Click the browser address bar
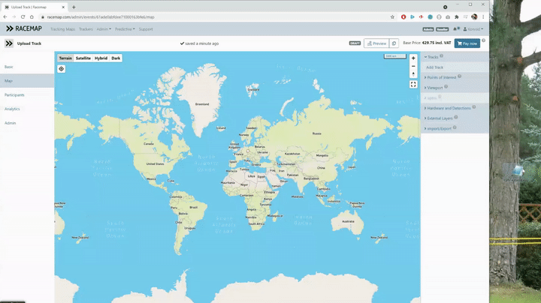The image size is (541, 303). 210,16
